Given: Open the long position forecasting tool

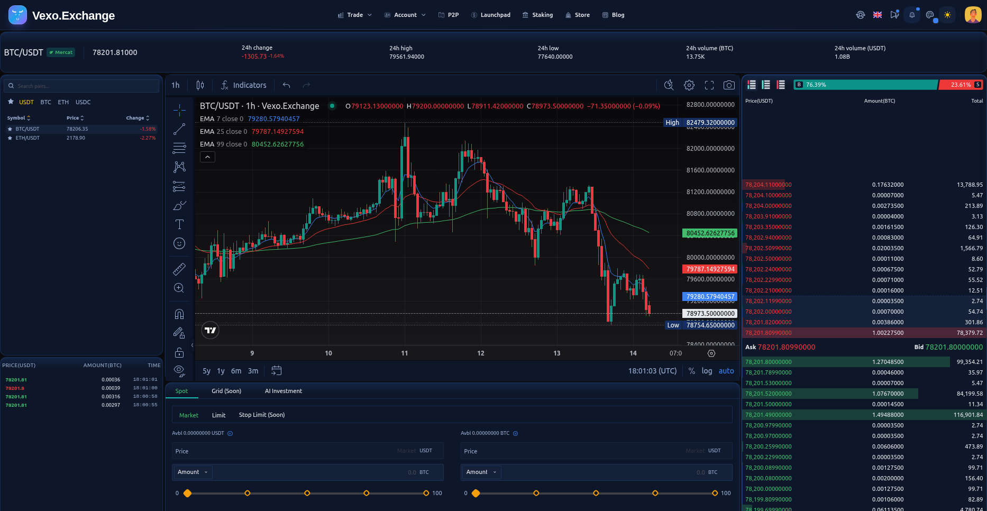Looking at the screenshot, I should coord(179,186).
